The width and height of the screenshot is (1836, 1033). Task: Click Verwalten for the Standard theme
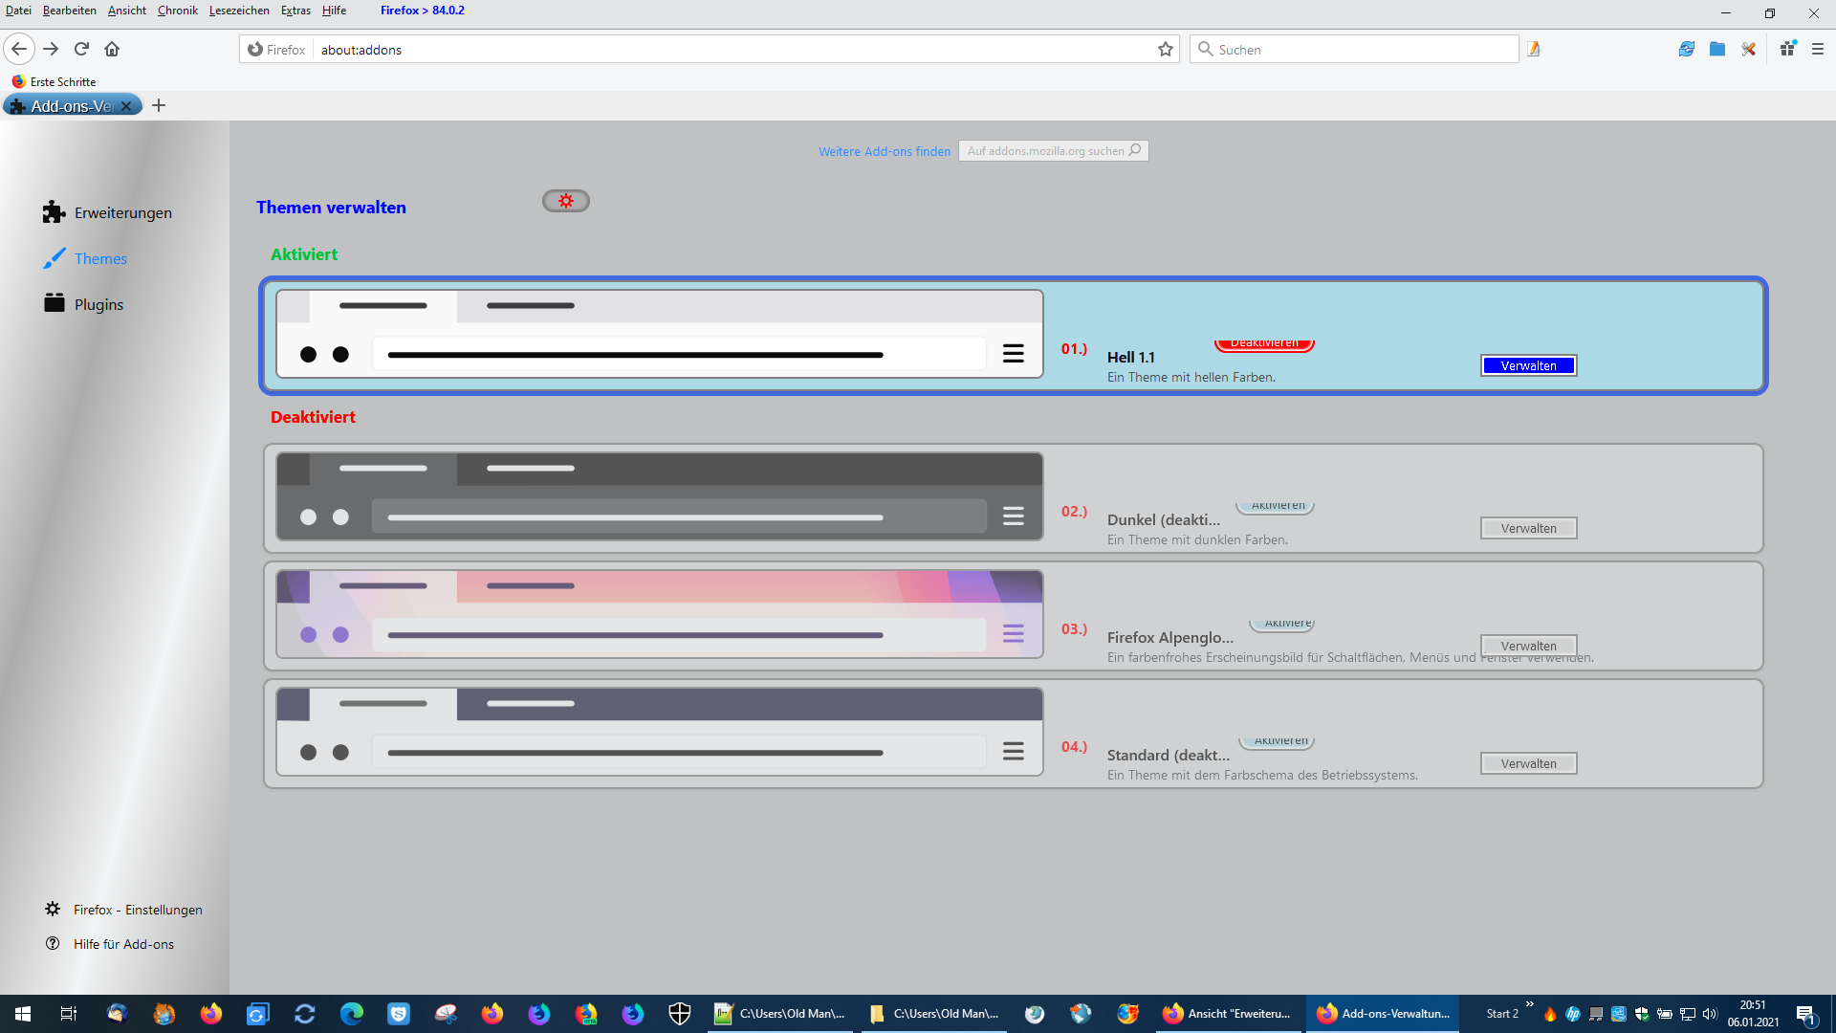click(1528, 763)
